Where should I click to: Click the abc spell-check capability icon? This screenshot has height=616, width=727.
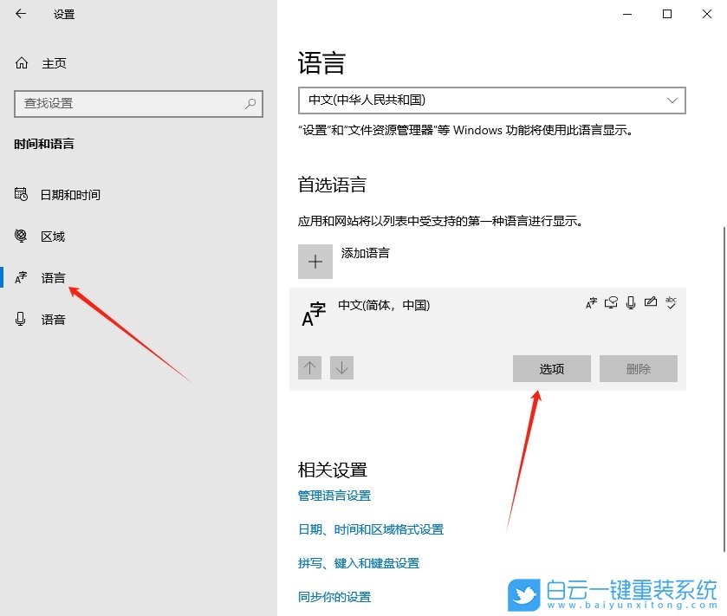coord(672,302)
